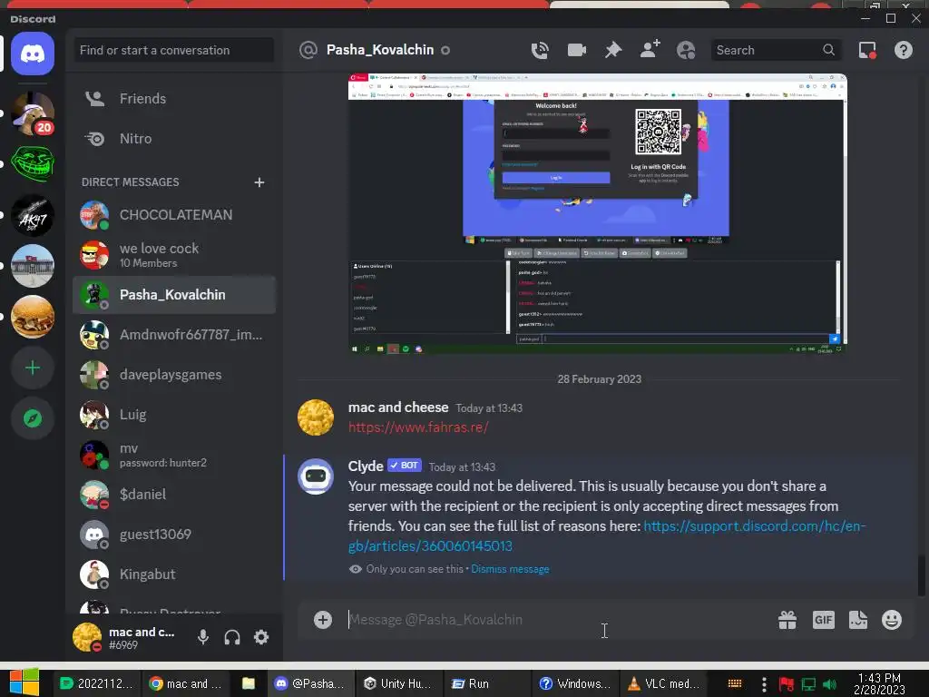Open Luig direct message
This screenshot has width=929, height=697.
click(x=174, y=414)
